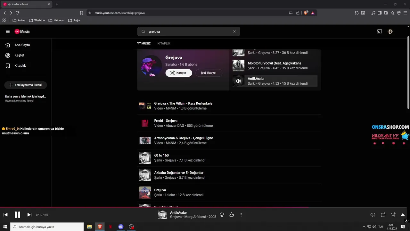Open the browser main menu

[405, 13]
